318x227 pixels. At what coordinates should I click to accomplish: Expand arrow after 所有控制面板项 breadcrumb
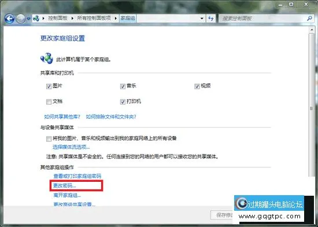pyautogui.click(x=116, y=19)
